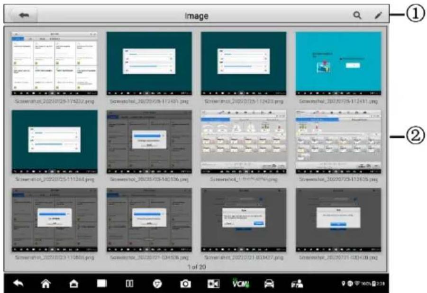Click the 'Image' title text
This screenshot has height=293, width=427.
pos(197,16)
